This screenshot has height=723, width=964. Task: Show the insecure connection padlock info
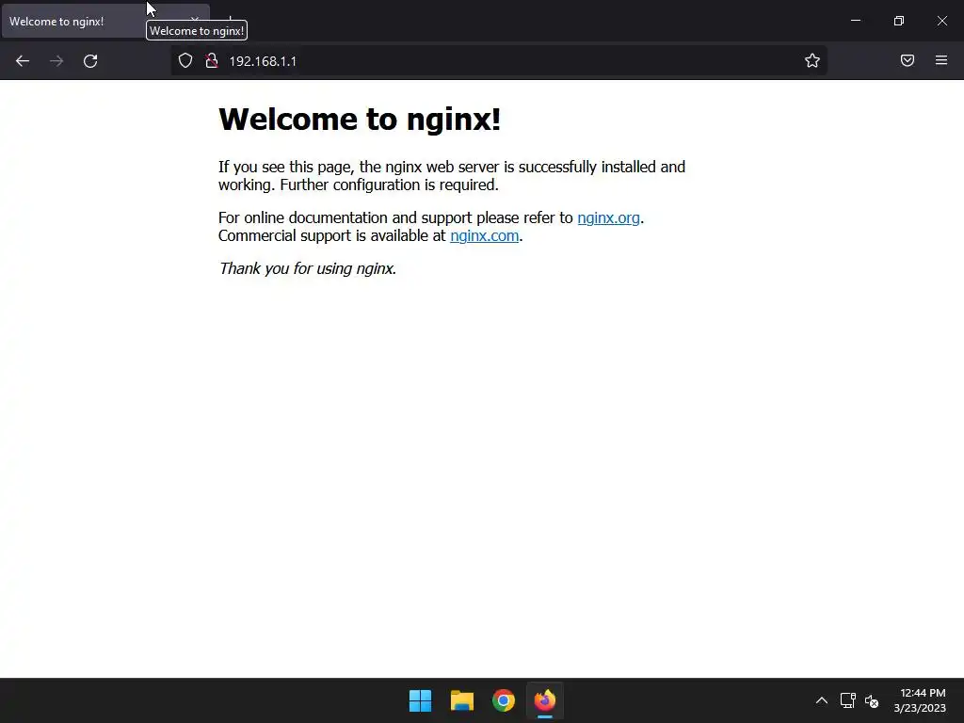[212, 61]
